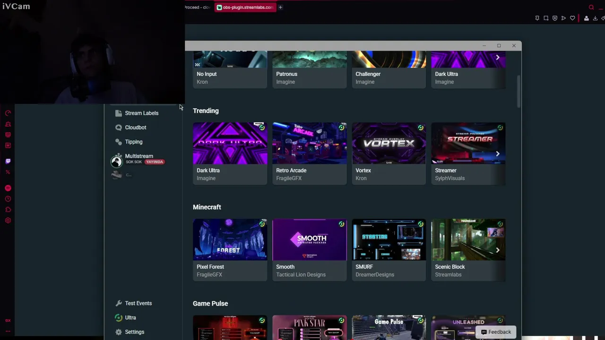Open the speedometer GX Control sidebar icon
Image resolution: width=605 pixels, height=340 pixels.
point(8,113)
